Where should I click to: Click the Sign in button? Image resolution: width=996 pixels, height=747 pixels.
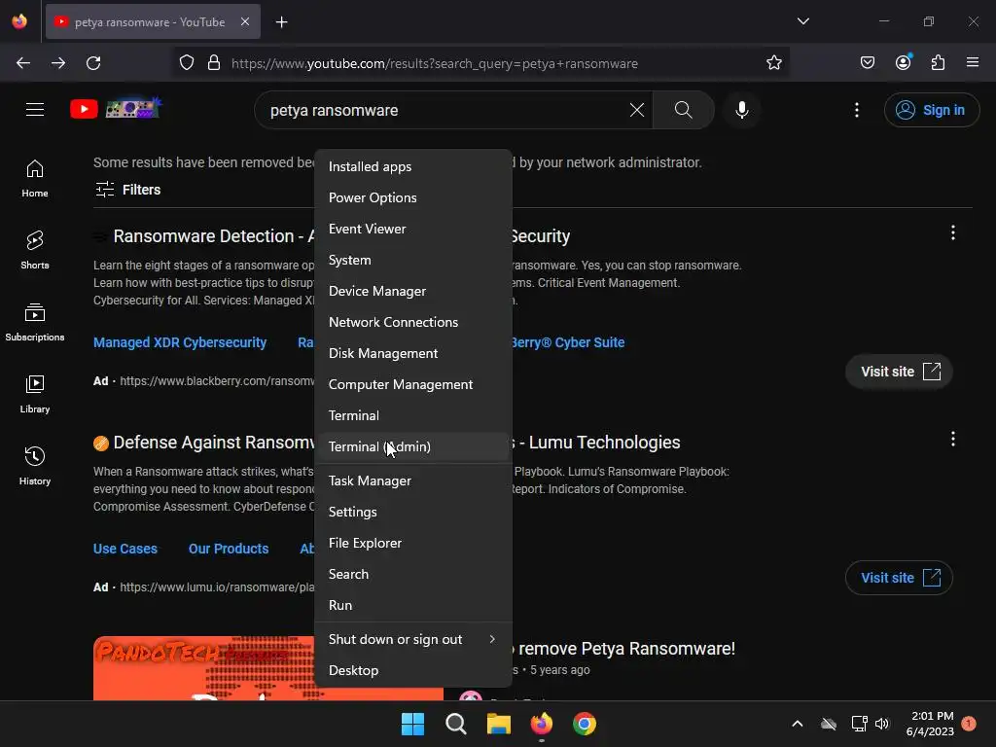931,110
